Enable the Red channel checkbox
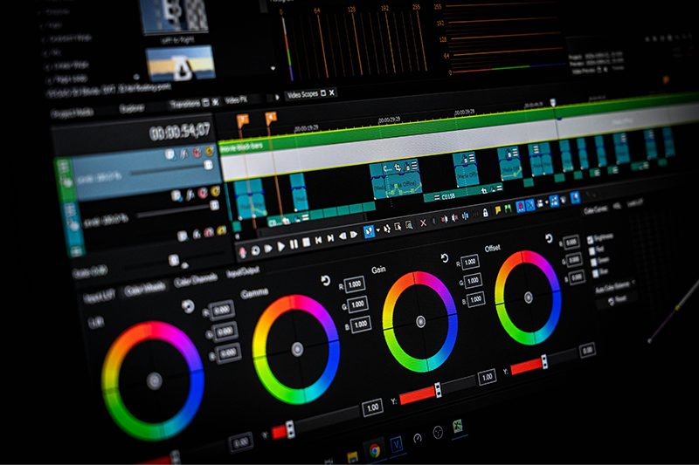This screenshot has height=465, width=699. (x=592, y=251)
